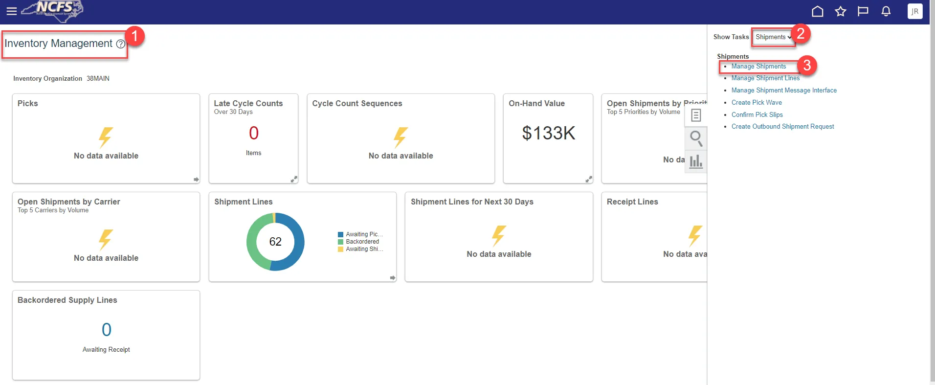Click the Manage Shipments link
The image size is (935, 385).
tap(758, 67)
